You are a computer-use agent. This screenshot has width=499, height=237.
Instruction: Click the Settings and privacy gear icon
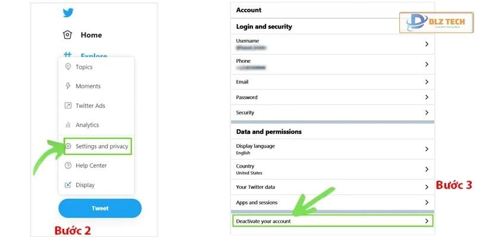pos(69,146)
